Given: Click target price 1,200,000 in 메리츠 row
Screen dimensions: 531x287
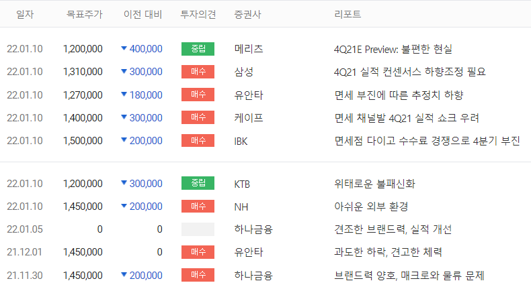Looking at the screenshot, I should (x=83, y=49).
